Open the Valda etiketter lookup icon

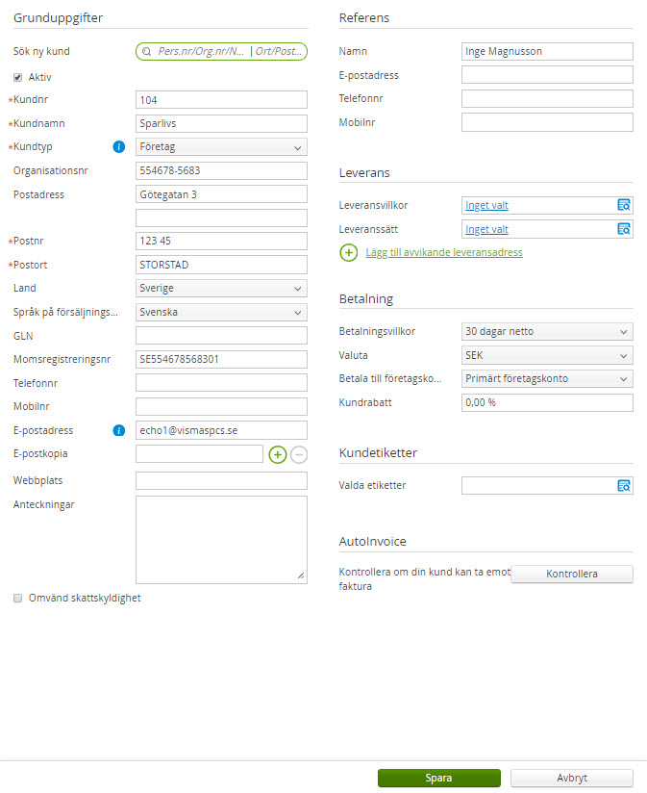click(x=624, y=486)
